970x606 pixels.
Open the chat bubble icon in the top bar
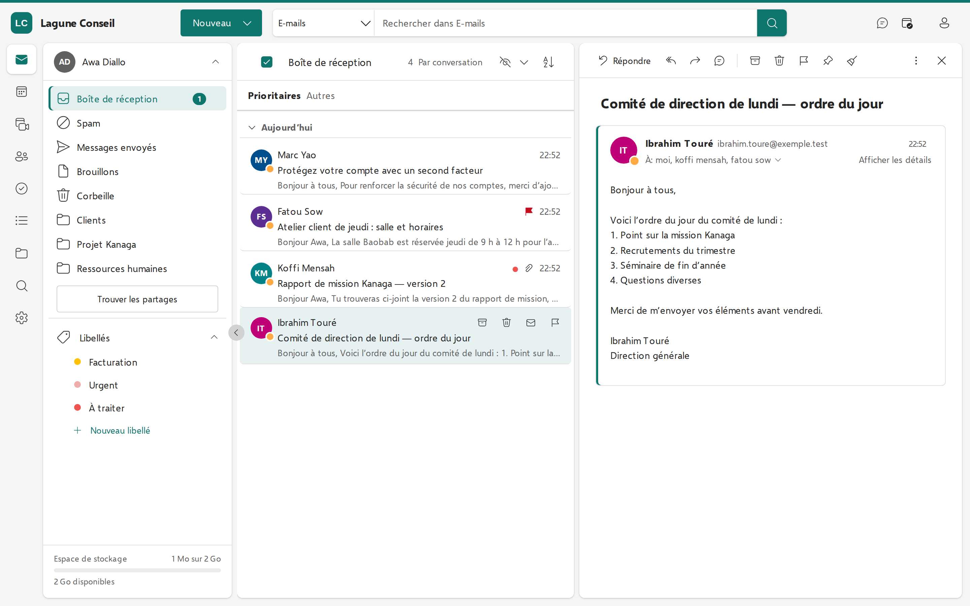pos(882,23)
